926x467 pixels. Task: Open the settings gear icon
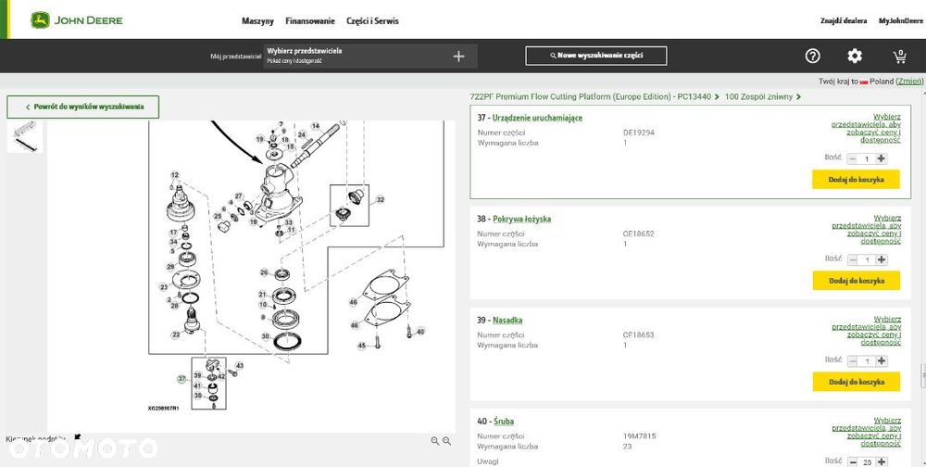[x=855, y=57]
